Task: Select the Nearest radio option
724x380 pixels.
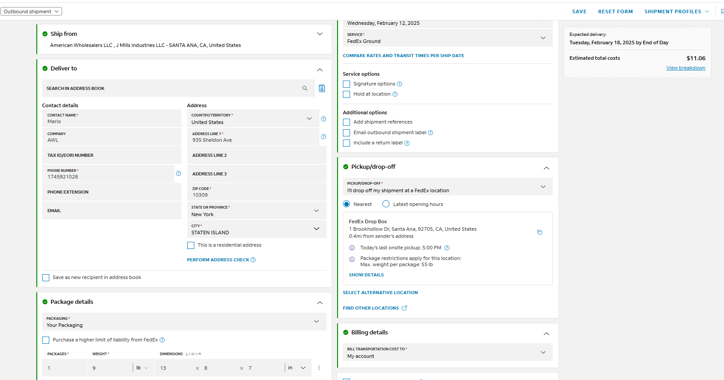Action: click(346, 204)
